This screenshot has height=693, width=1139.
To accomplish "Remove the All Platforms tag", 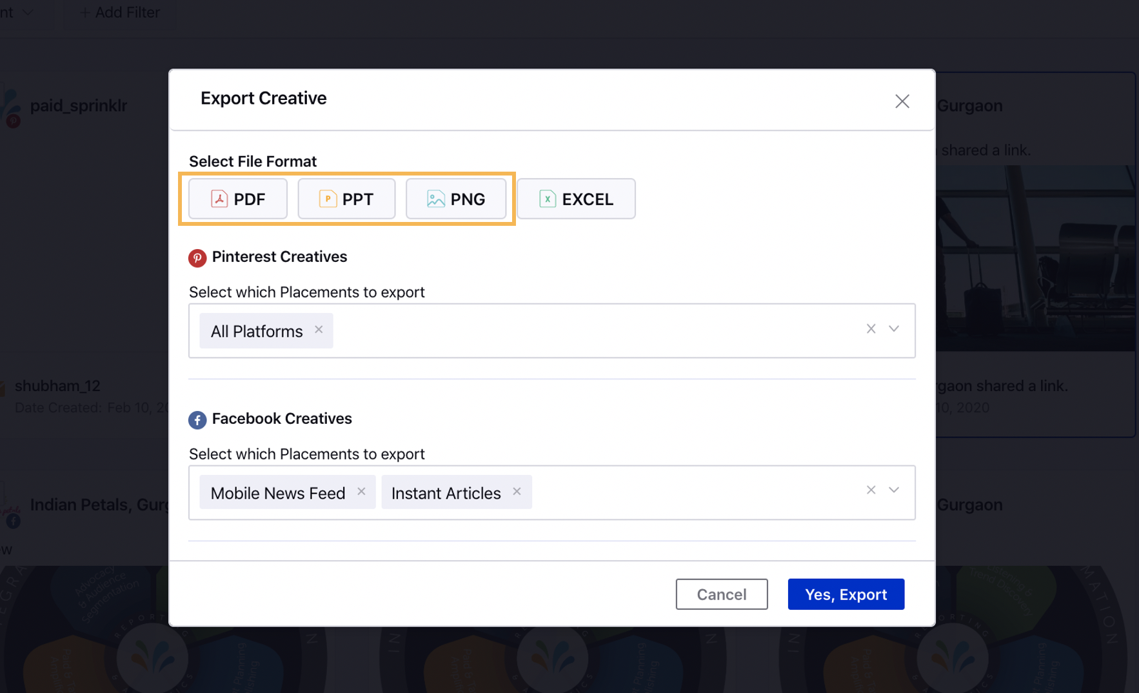I will [319, 330].
